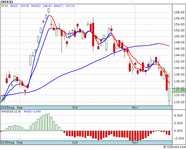Click the MACD:-1.090 value readout

[x=32, y=112]
